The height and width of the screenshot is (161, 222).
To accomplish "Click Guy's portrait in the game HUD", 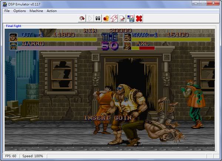I will point(13,37).
